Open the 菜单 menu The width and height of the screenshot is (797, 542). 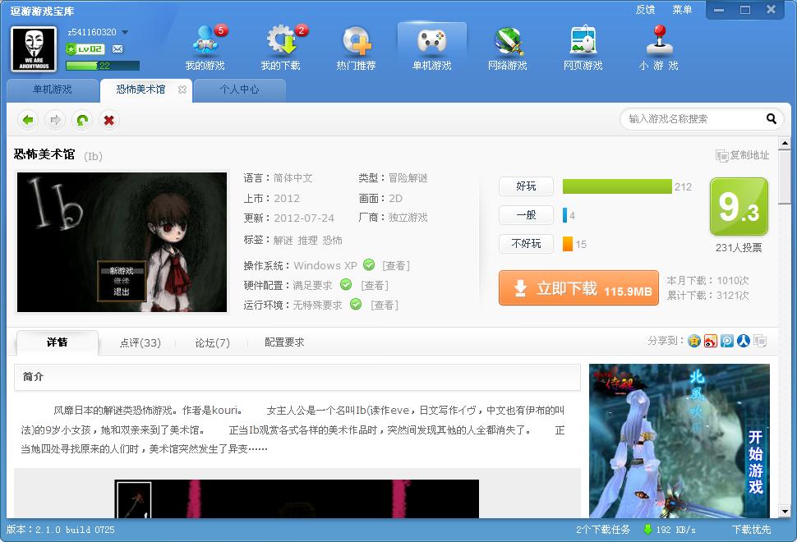[682, 10]
